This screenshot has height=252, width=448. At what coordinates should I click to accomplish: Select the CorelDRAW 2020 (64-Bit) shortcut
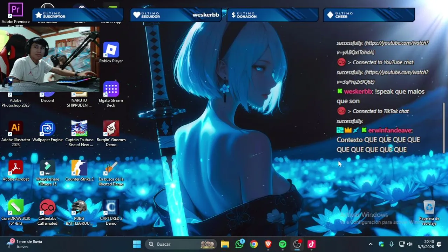coord(16,212)
